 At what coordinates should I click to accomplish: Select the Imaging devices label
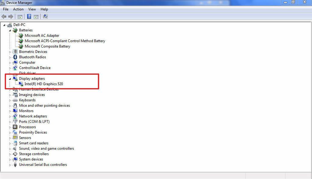tap(32, 95)
